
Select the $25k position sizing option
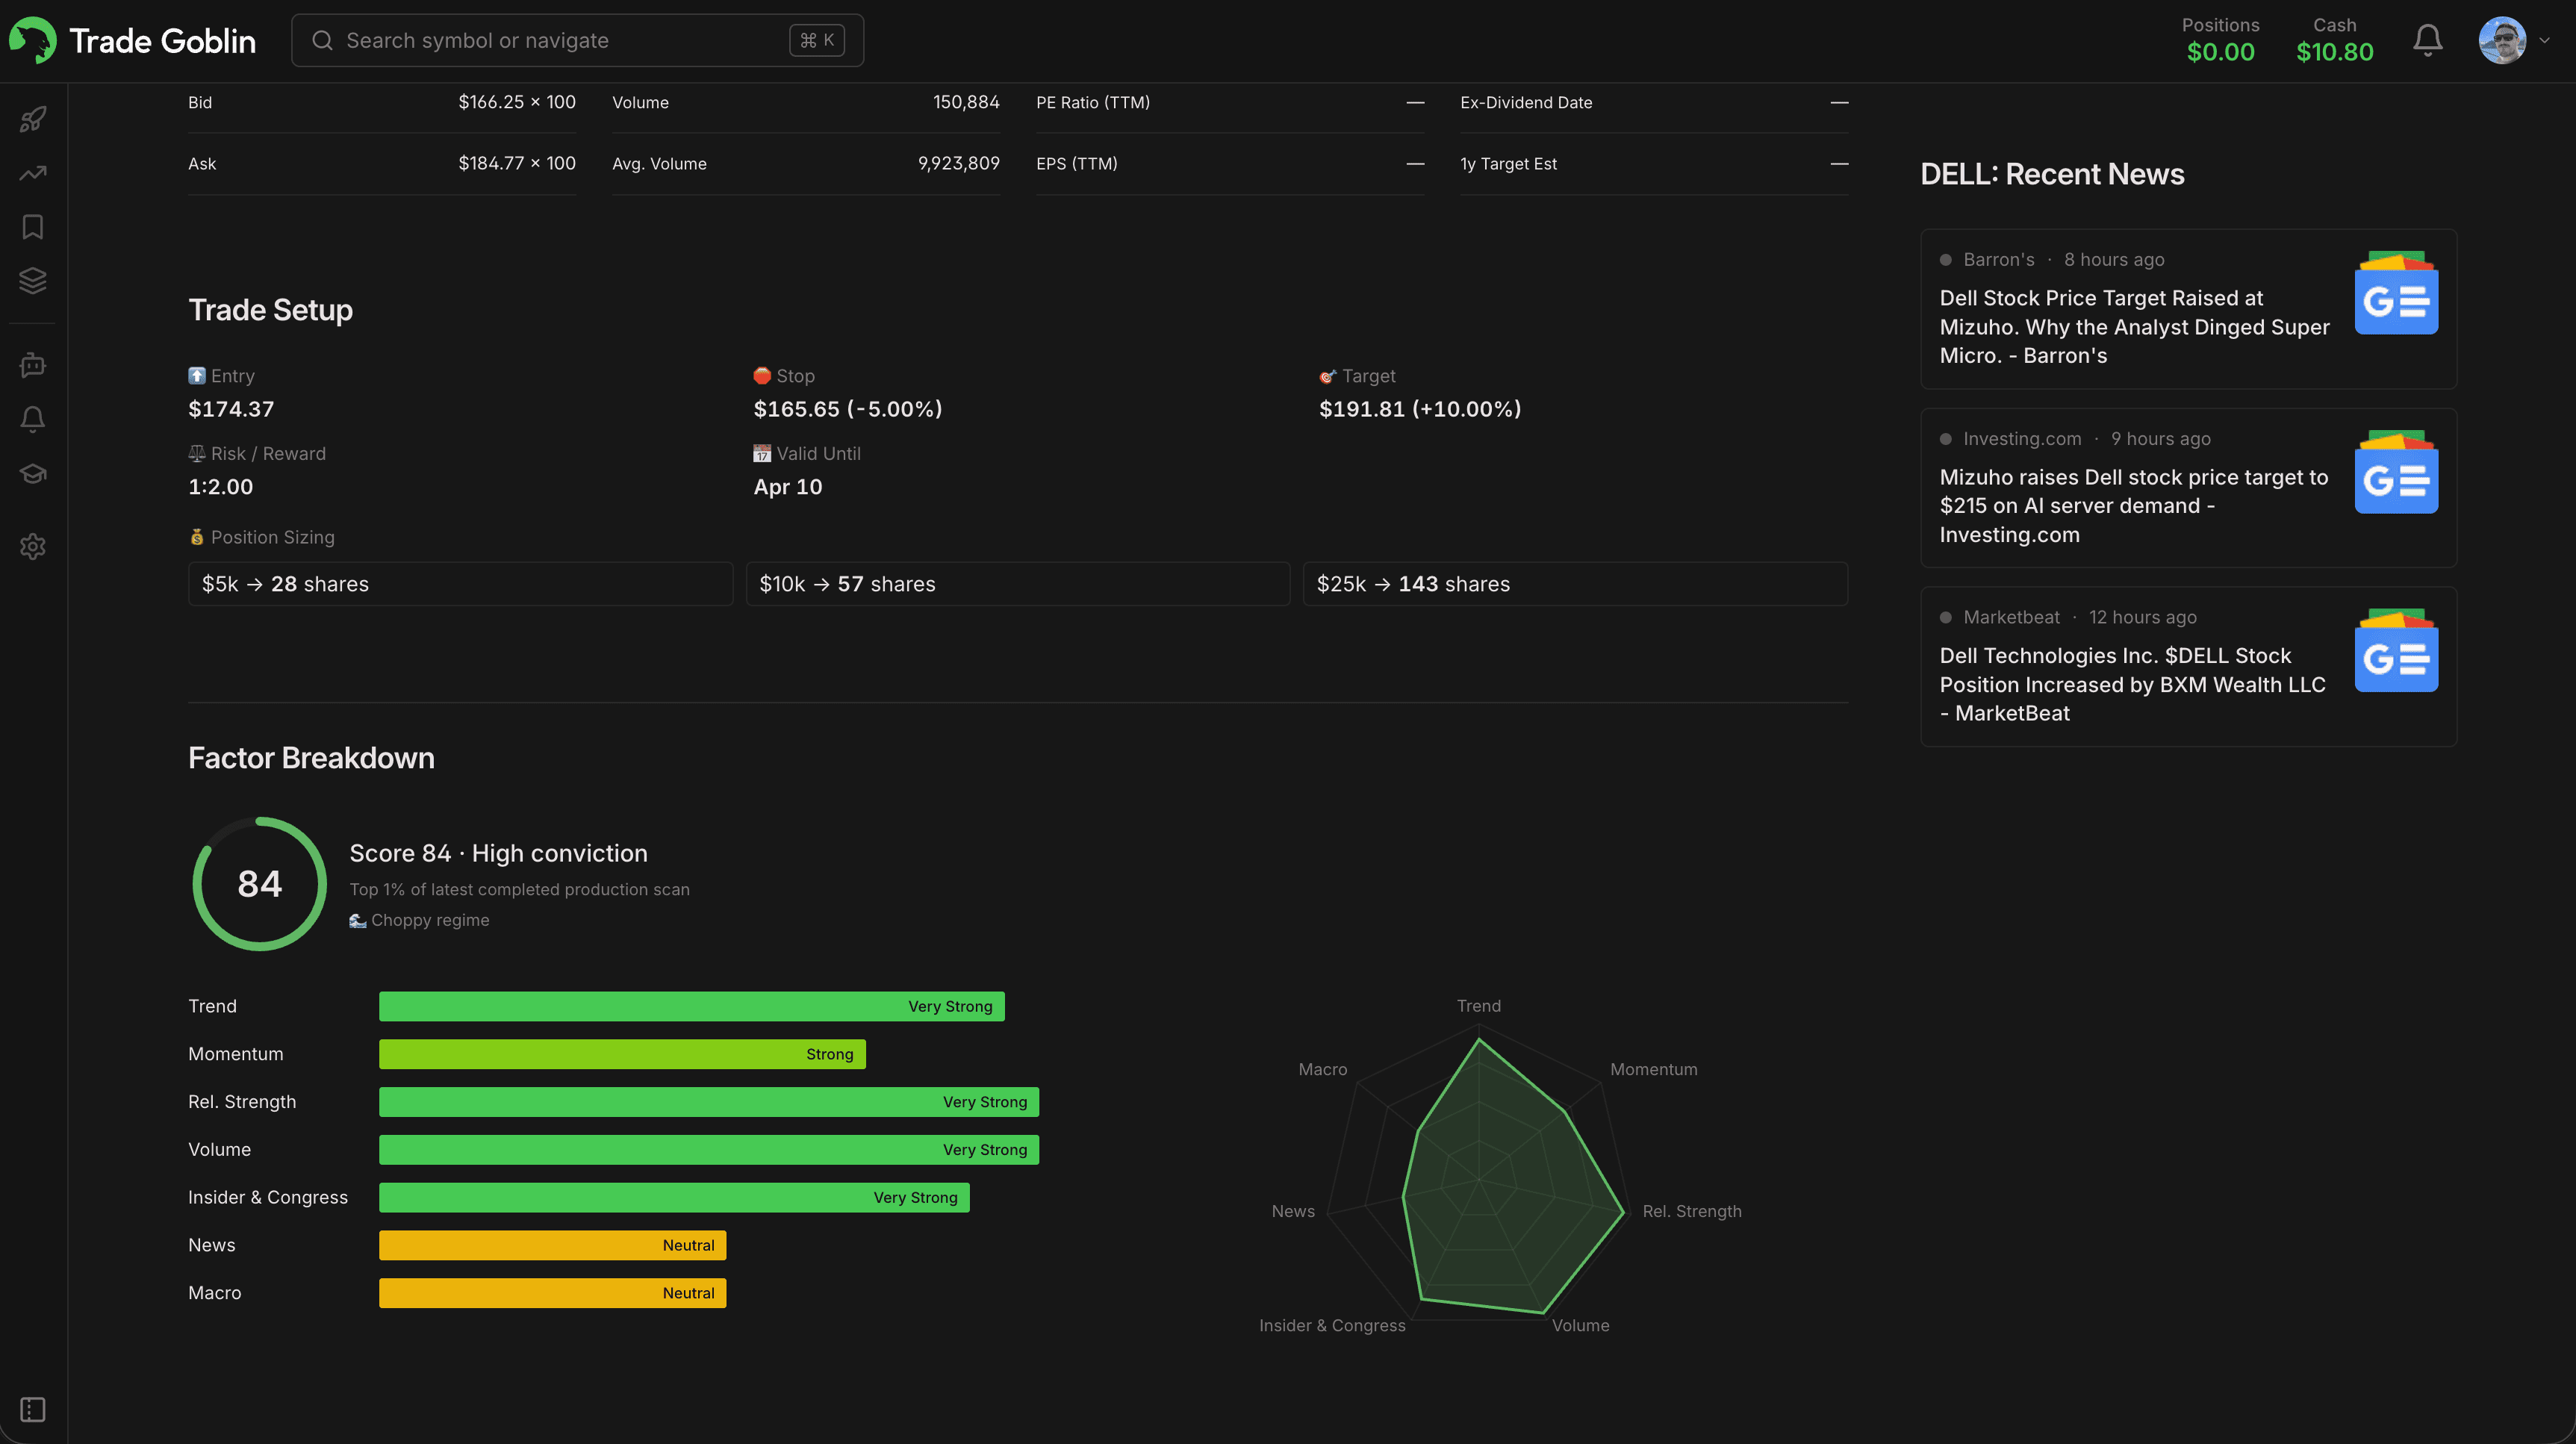tap(1576, 584)
